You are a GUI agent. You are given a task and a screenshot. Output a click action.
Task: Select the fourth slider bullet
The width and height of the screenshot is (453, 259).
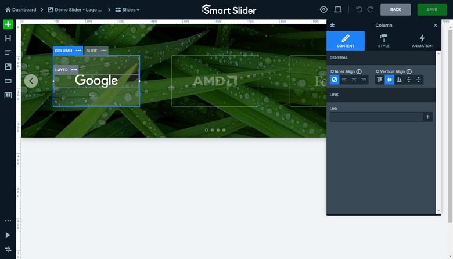[224, 130]
